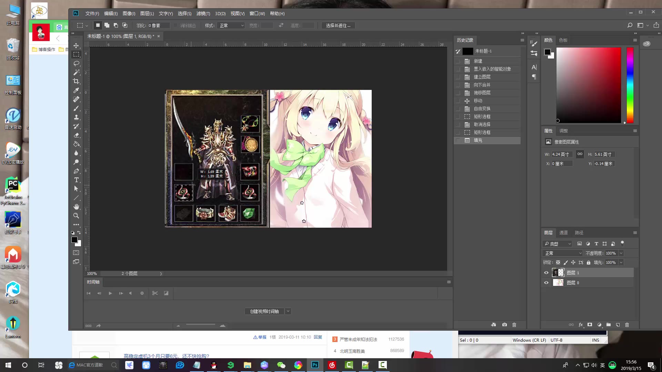Select the Brush tool
Viewport: 662px width, 372px height.
[76, 108]
